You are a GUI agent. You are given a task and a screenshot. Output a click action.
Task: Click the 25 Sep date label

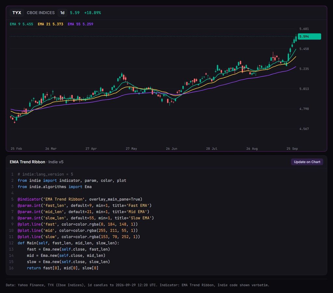pyautogui.click(x=292, y=149)
